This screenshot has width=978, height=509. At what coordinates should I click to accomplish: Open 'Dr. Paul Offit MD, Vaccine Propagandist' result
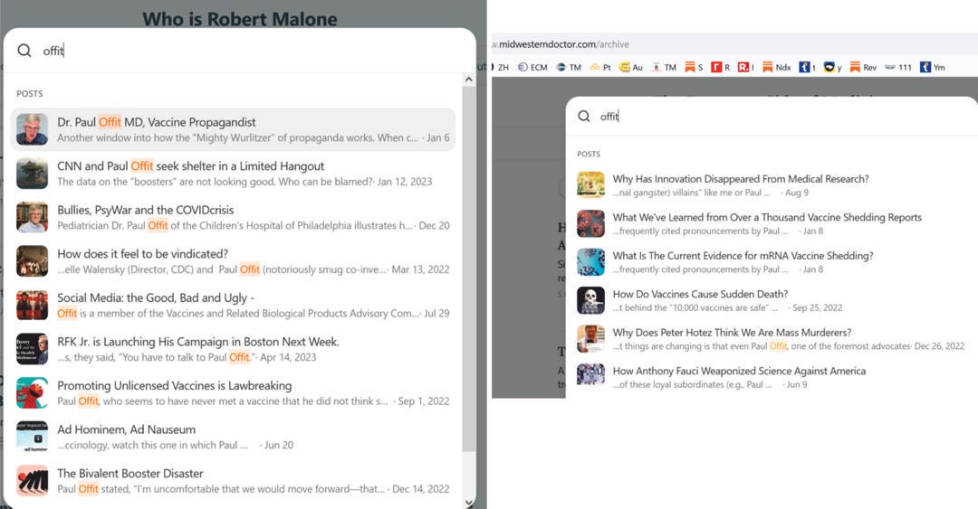click(233, 129)
